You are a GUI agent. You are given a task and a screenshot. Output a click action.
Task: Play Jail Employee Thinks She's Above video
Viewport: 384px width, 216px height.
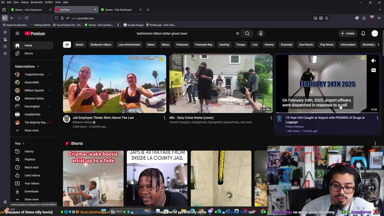tap(114, 84)
